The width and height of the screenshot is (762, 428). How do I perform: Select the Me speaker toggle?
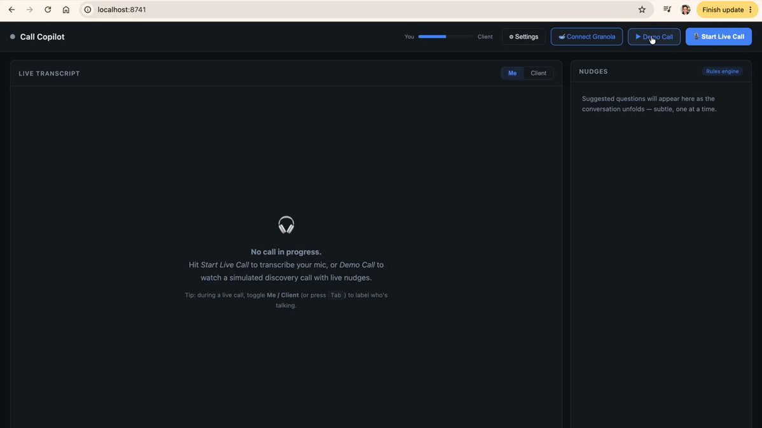[512, 73]
